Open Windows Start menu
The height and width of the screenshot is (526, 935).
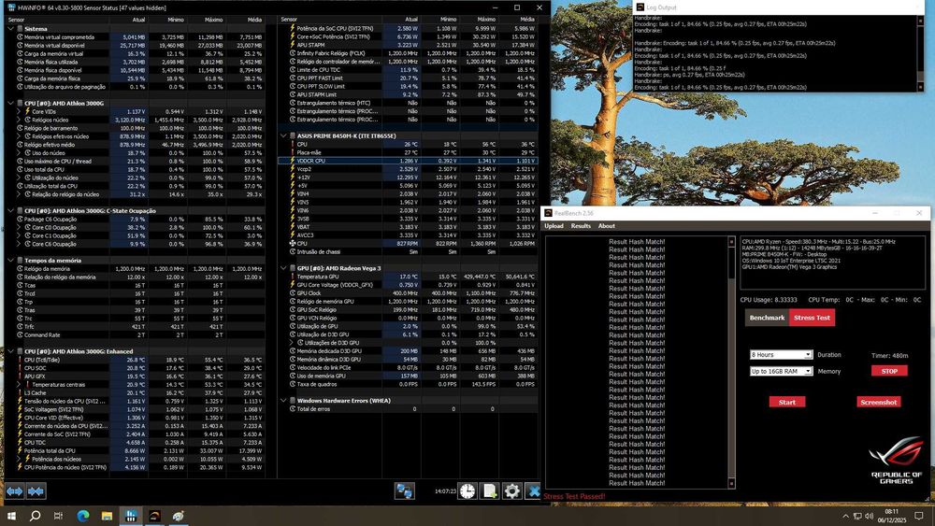pos(11,516)
